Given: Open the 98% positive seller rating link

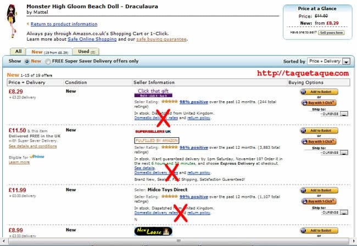Looking at the screenshot, I should tap(194, 102).
